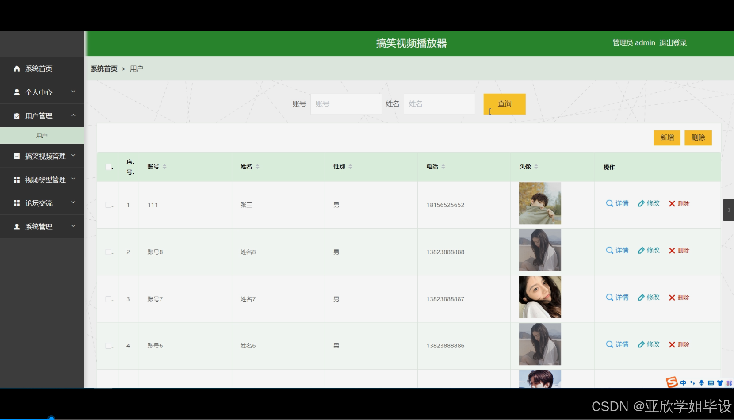Expand the 系统管理 dropdown
The height and width of the screenshot is (420, 734).
[73, 226]
